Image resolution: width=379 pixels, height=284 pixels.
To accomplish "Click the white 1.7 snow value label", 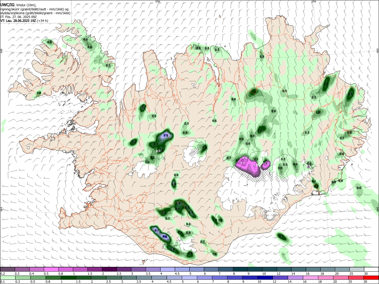I will point(266,163).
